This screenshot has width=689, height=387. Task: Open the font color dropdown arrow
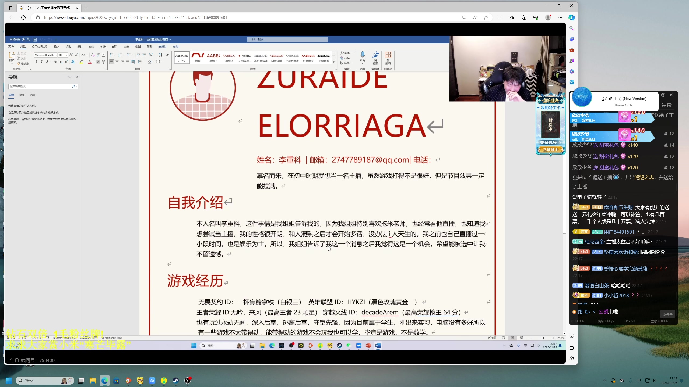93,62
